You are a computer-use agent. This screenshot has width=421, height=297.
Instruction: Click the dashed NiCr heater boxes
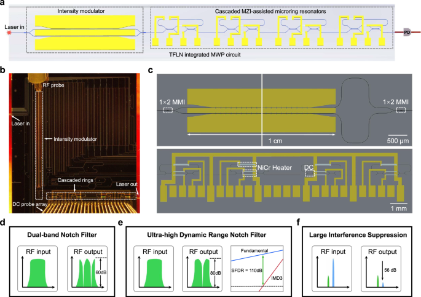click(x=248, y=169)
